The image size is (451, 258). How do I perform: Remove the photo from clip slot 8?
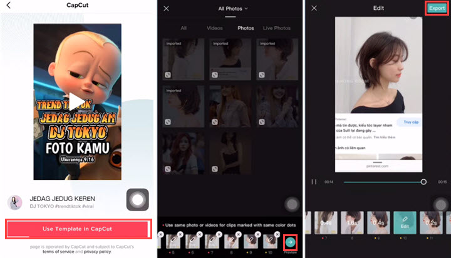point(238,234)
